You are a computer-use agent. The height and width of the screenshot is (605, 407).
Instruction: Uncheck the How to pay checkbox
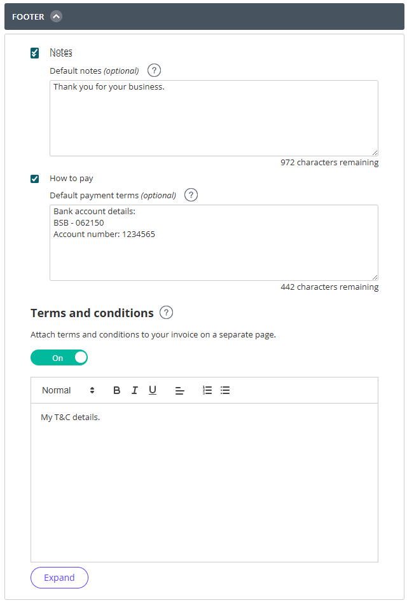pyautogui.click(x=35, y=179)
